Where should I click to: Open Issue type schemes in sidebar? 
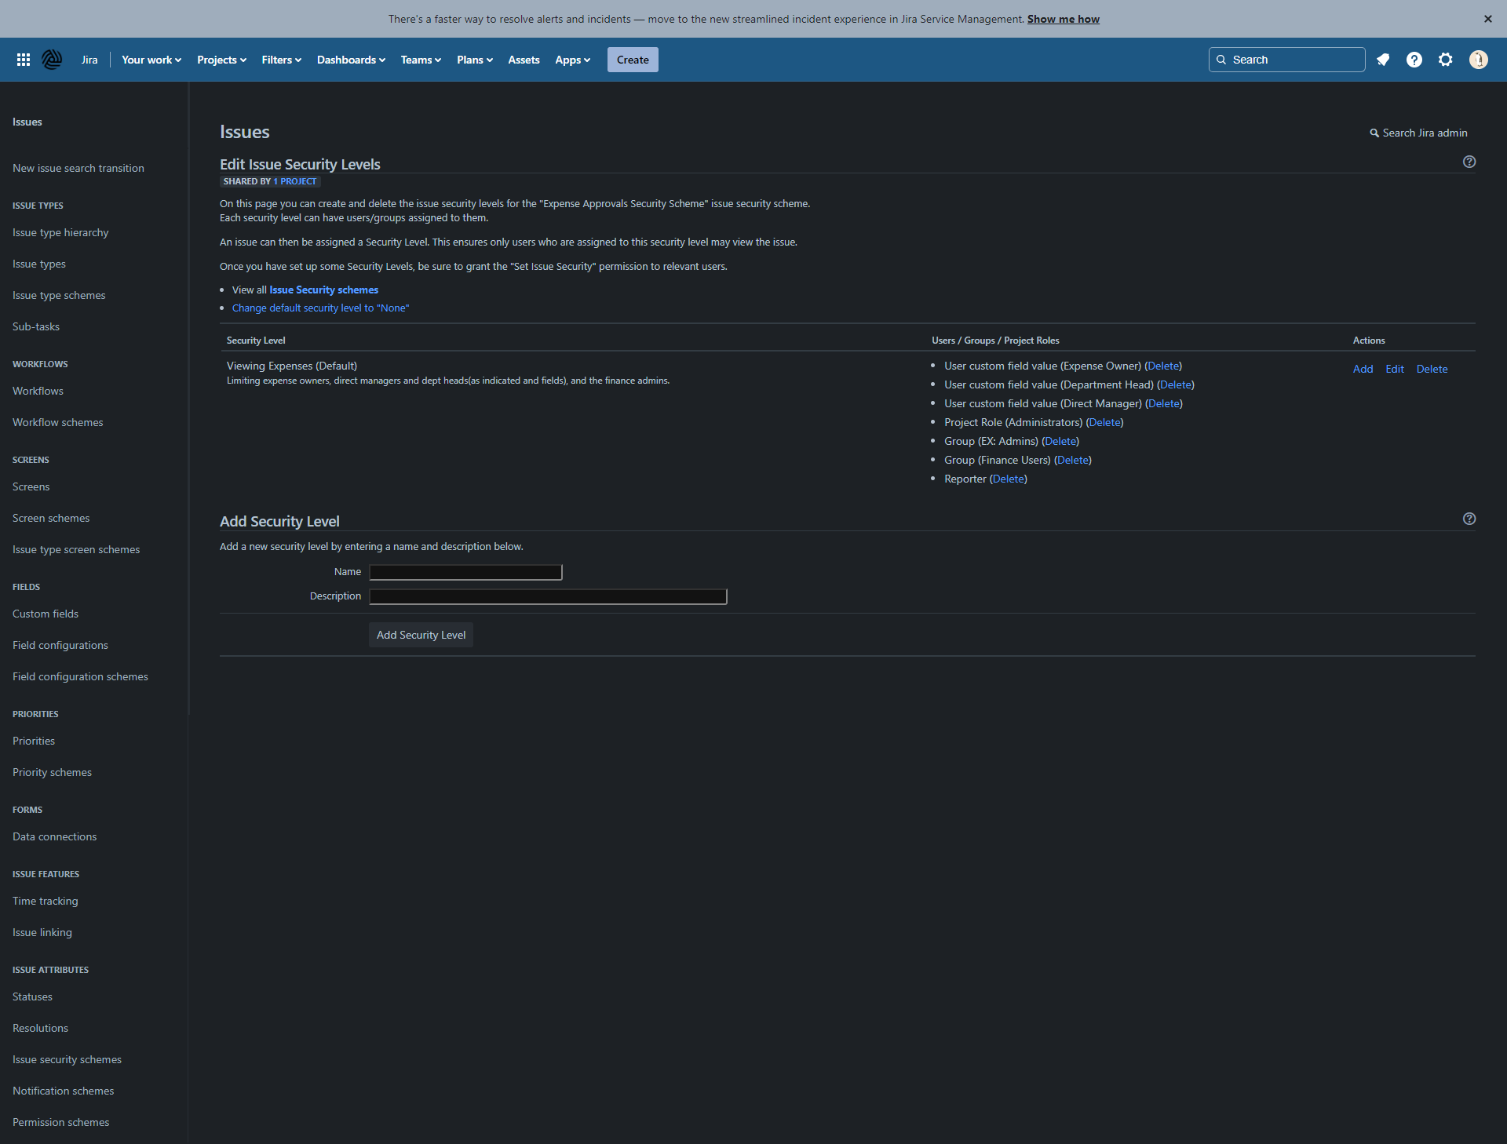(59, 295)
